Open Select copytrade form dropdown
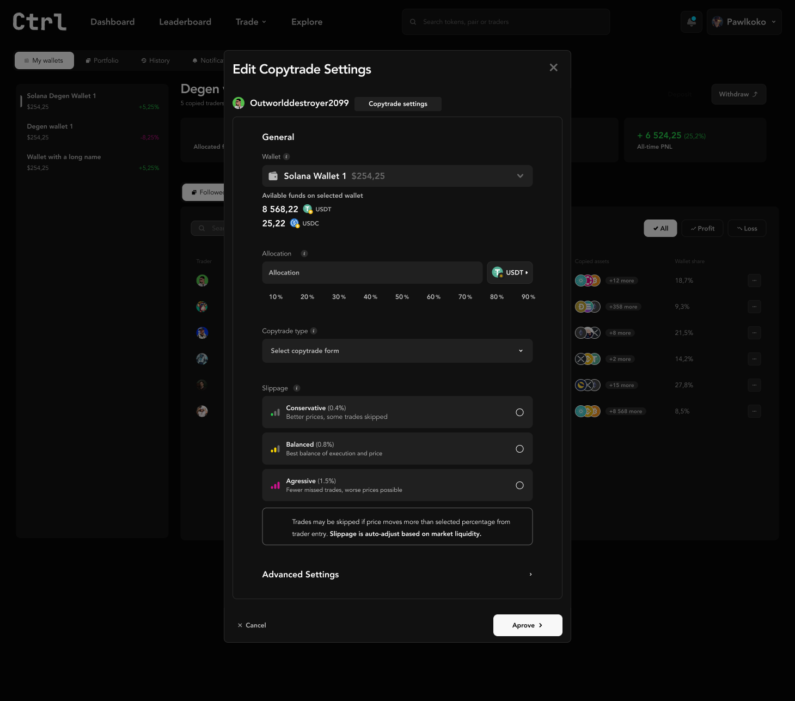The image size is (795, 701). click(397, 351)
